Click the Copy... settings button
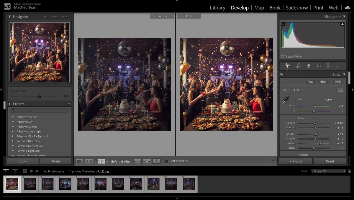 (23, 161)
